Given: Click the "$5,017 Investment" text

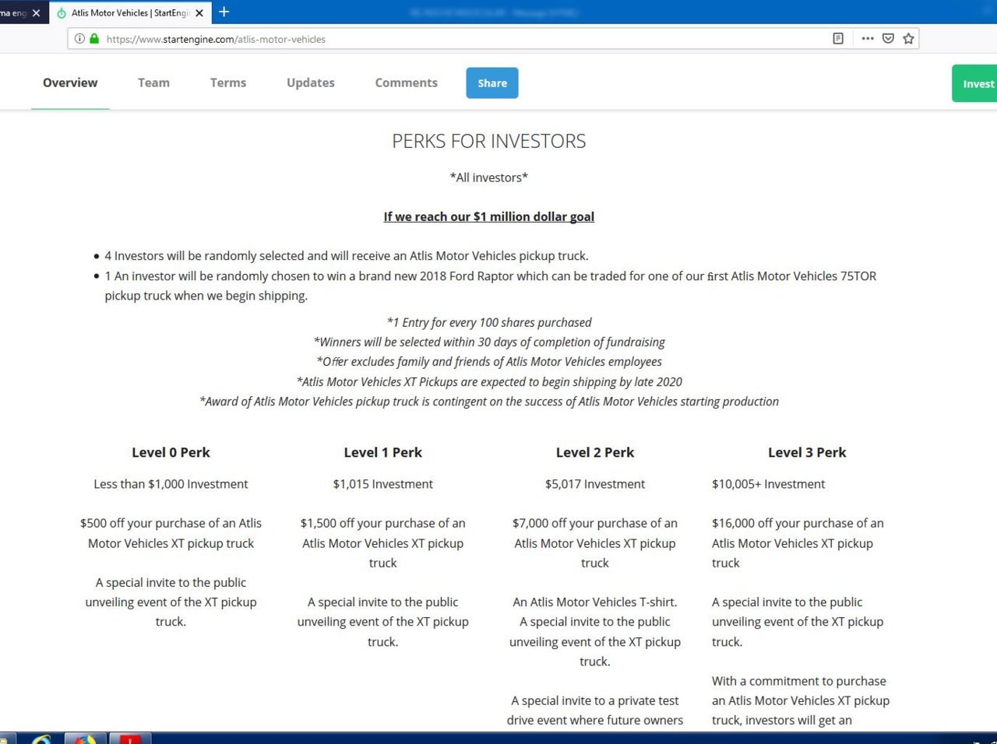Looking at the screenshot, I should pyautogui.click(x=595, y=484).
